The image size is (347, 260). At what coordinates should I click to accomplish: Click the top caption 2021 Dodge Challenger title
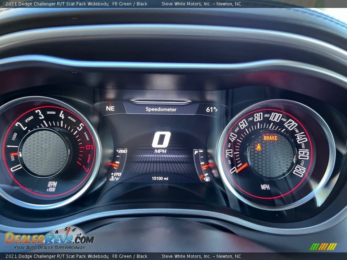tap(57, 4)
